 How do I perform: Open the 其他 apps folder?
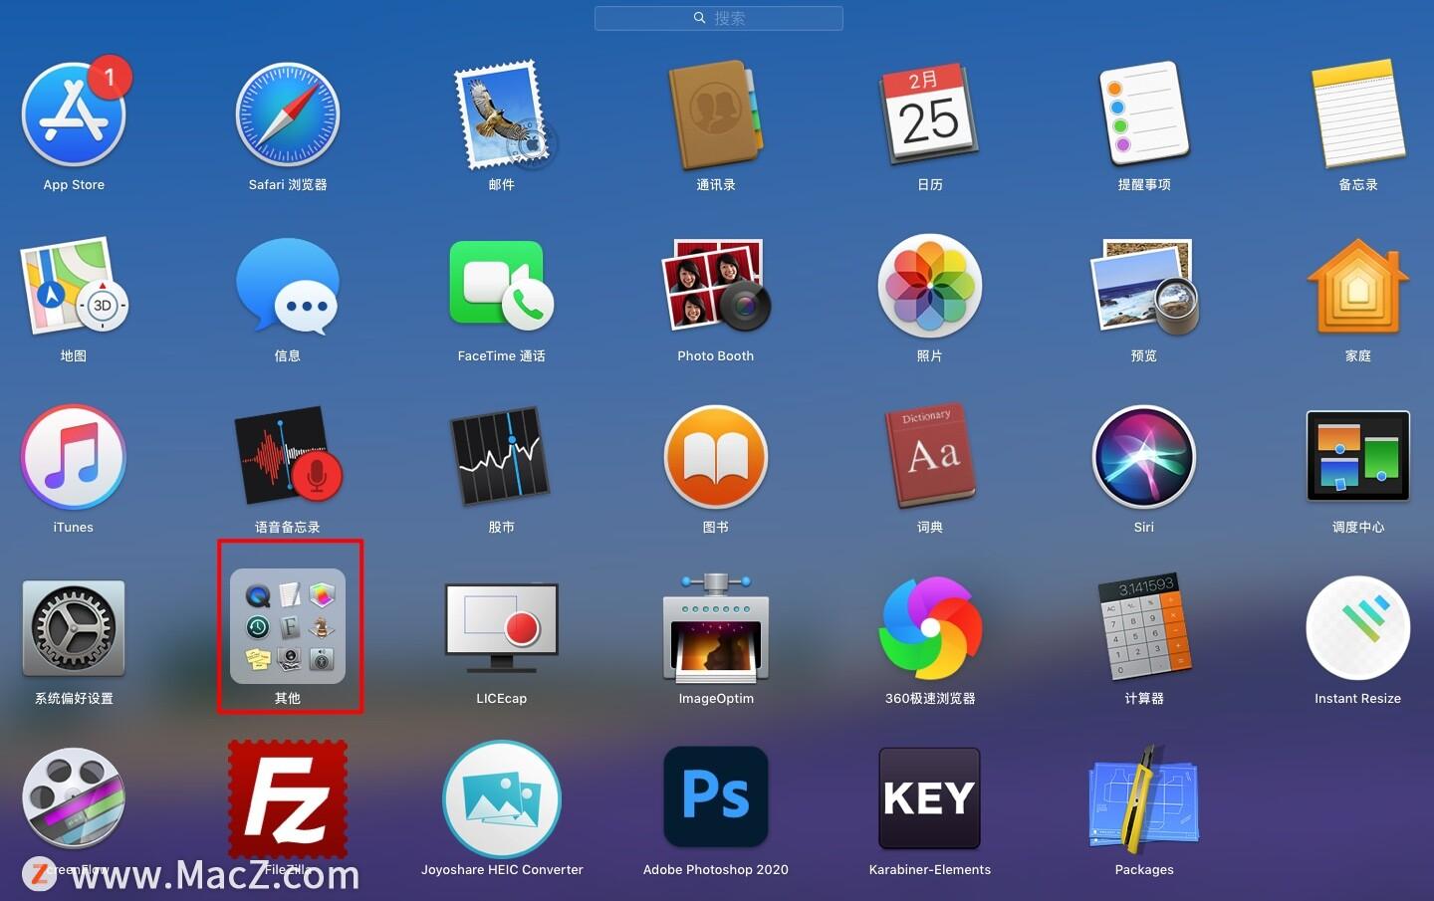click(288, 626)
